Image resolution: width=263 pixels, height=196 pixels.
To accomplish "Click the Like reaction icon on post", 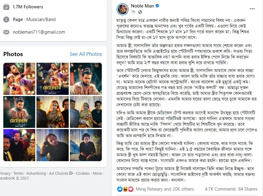I will click(120, 189).
